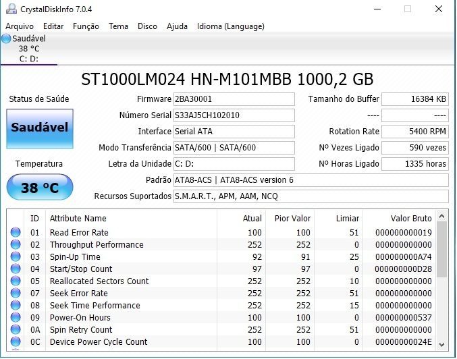Screen dimensions: 457x359
Task: Open the Editar menu
Action: coord(53,26)
